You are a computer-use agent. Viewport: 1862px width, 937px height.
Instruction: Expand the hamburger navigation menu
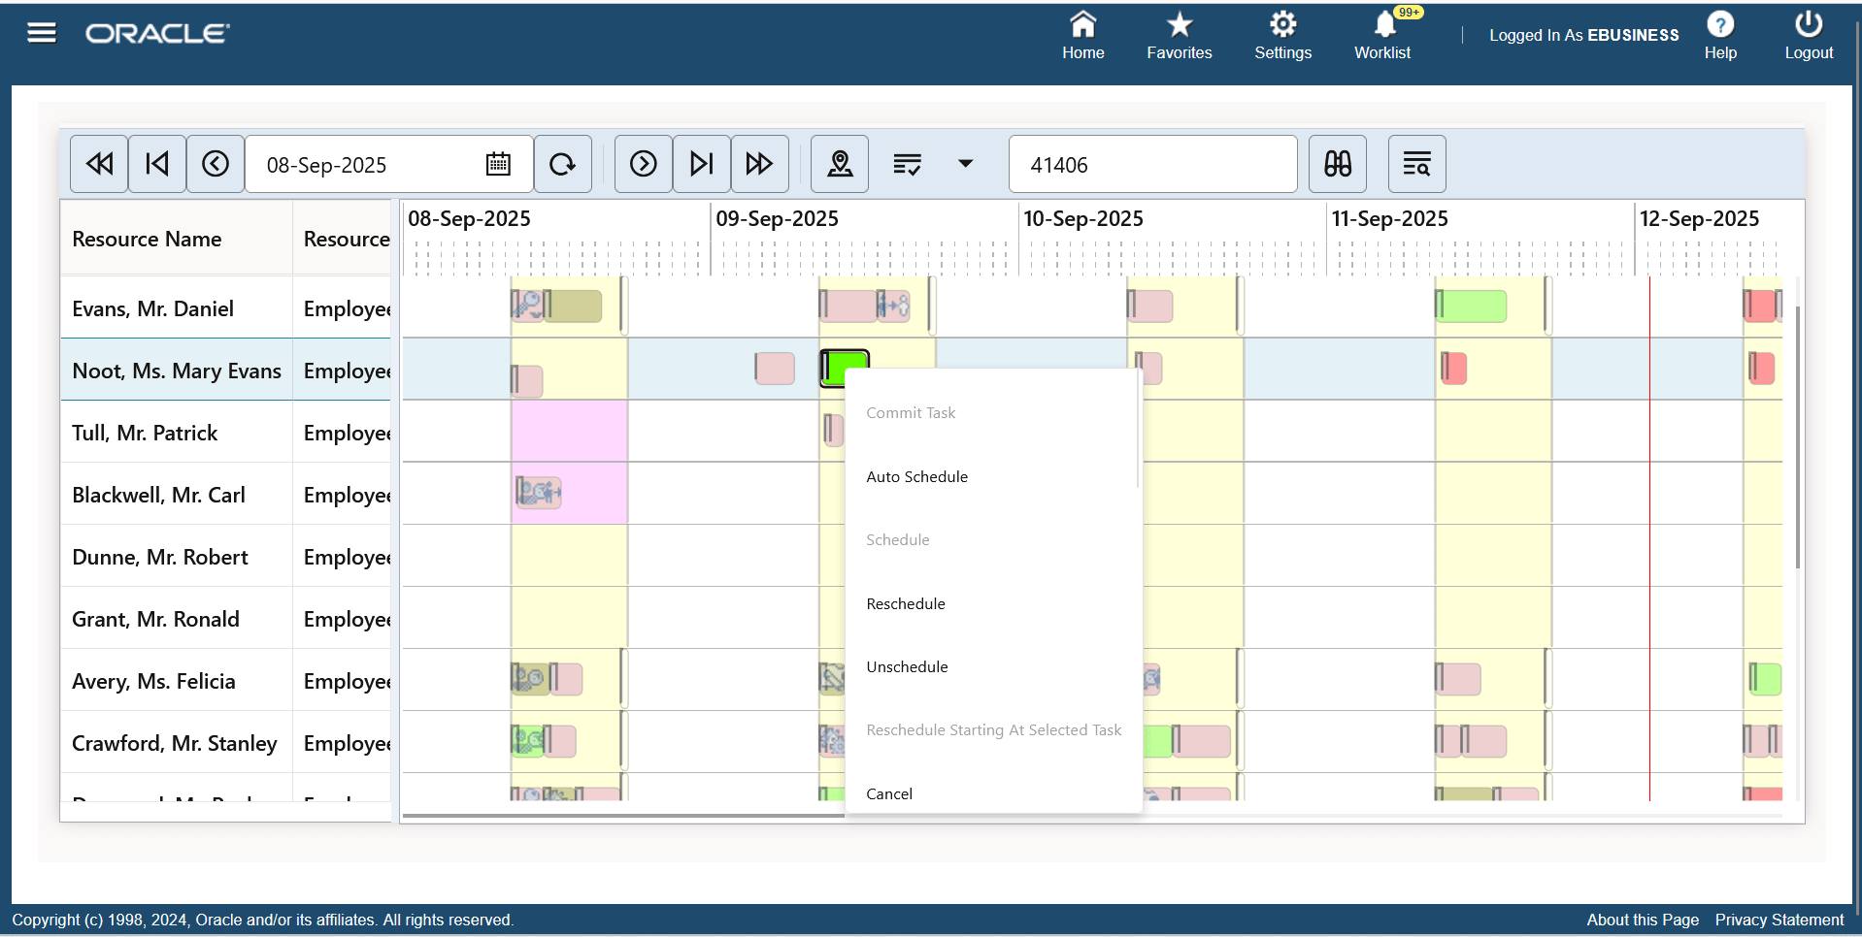point(41,32)
